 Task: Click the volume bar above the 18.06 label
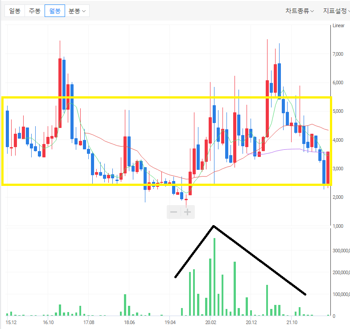pyautogui.click(x=129, y=311)
